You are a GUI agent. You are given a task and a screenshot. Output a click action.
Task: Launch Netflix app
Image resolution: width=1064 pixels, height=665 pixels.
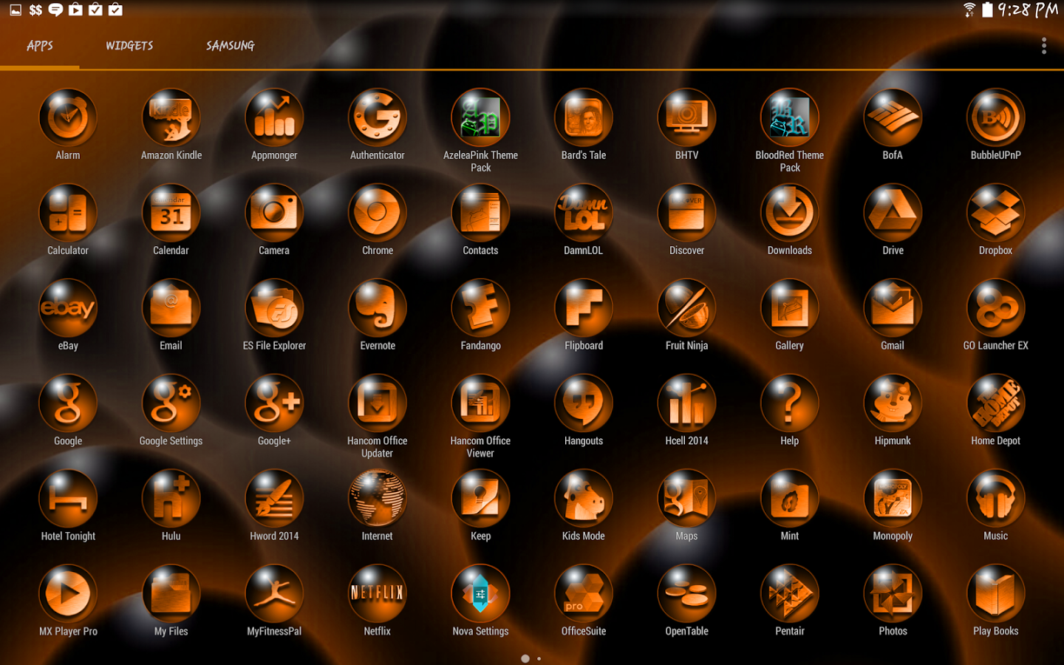378,593
